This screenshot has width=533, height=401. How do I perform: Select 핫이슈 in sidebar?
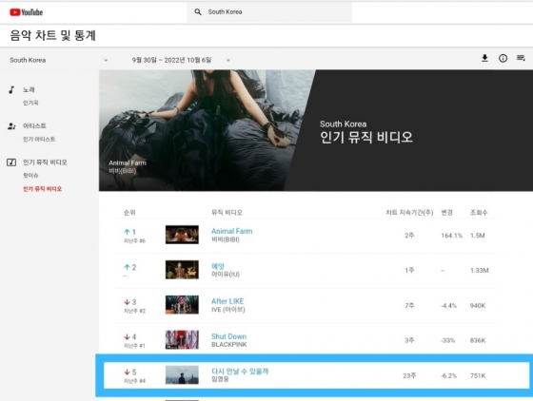pyautogui.click(x=30, y=176)
